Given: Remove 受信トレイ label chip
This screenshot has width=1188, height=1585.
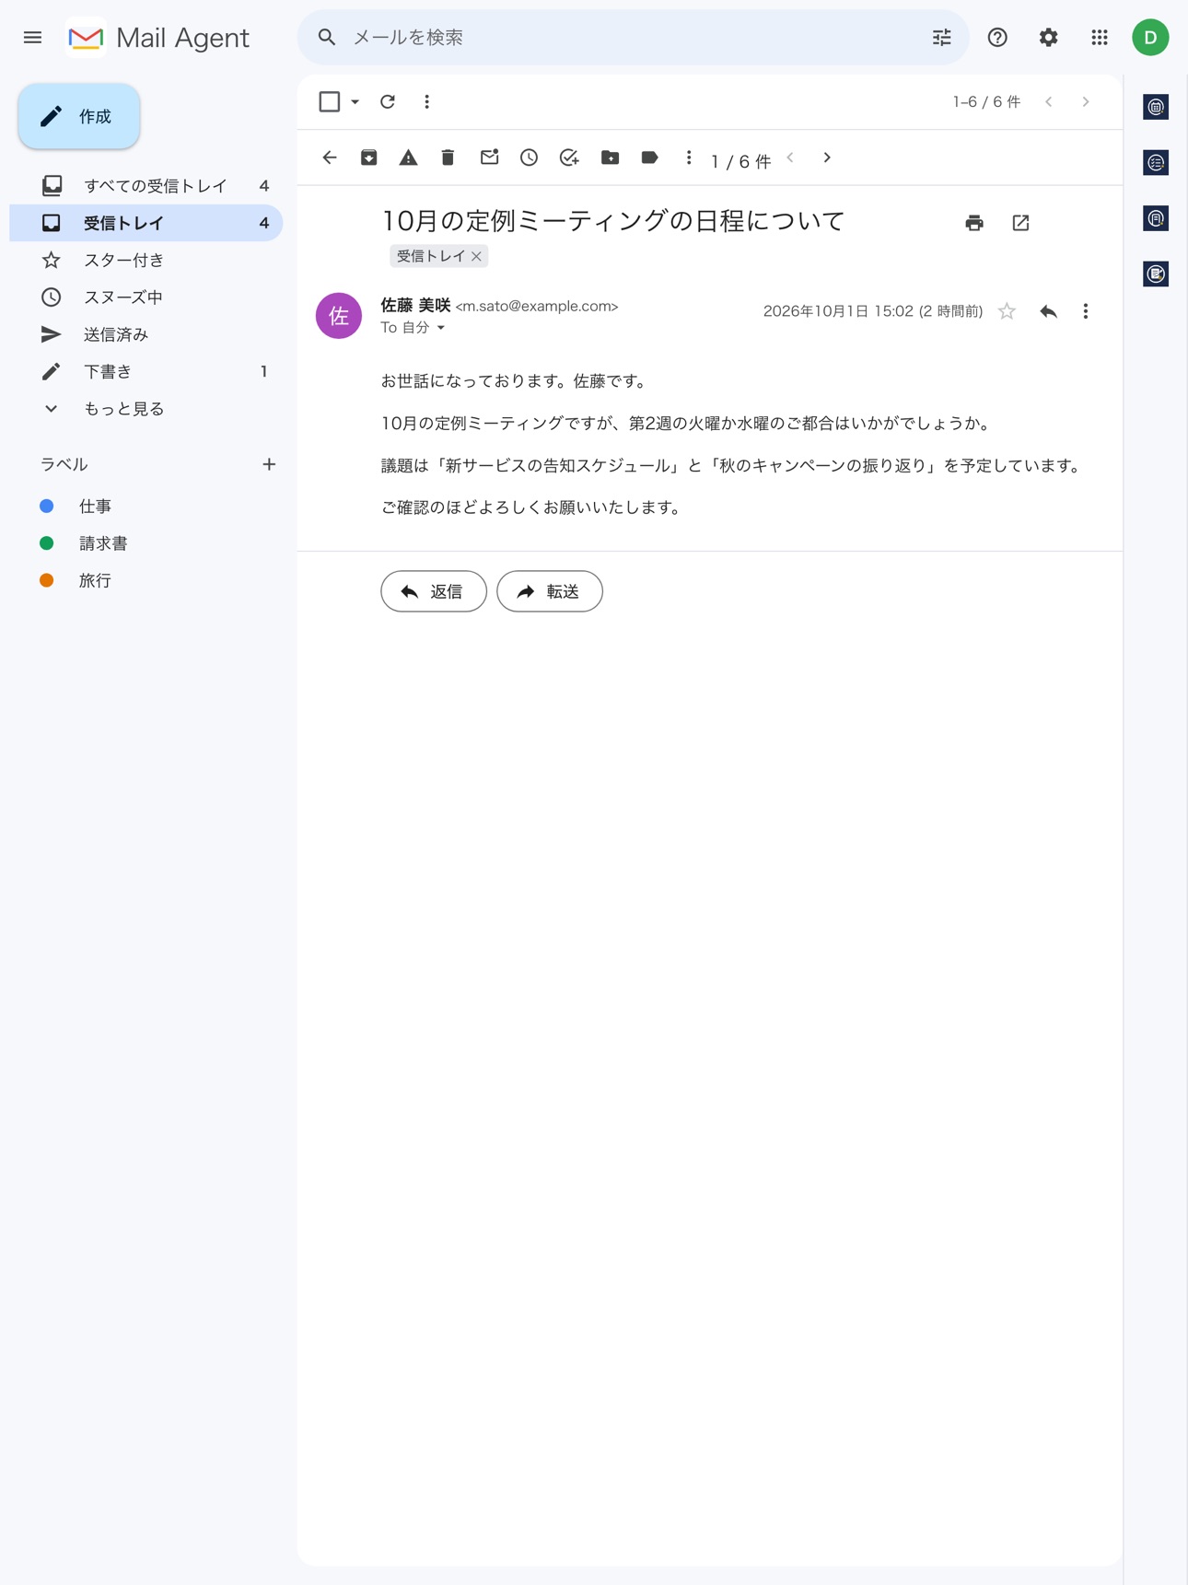Looking at the screenshot, I should [x=476, y=257].
